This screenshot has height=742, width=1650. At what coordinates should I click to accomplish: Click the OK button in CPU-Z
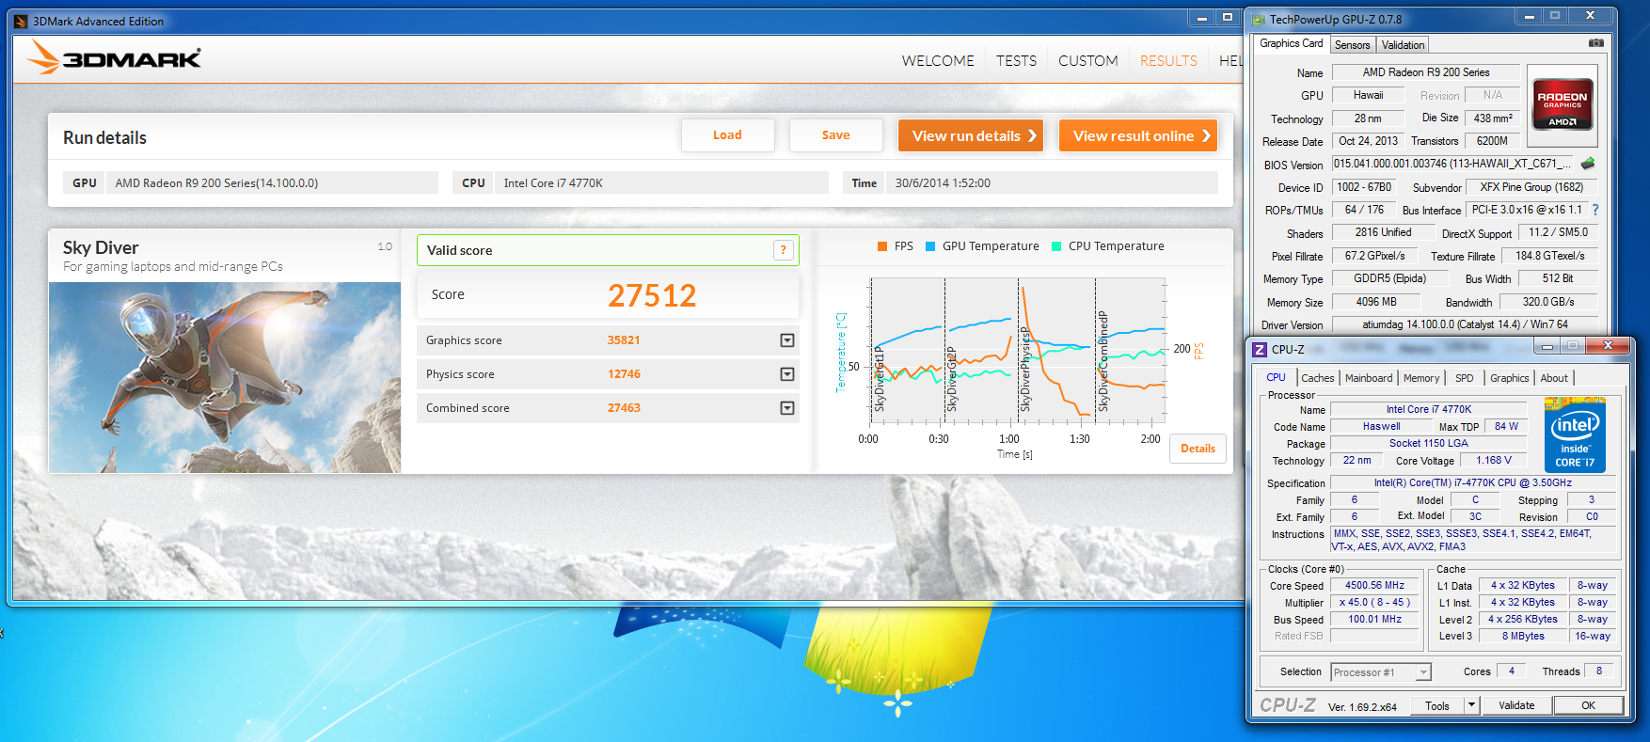click(1588, 705)
